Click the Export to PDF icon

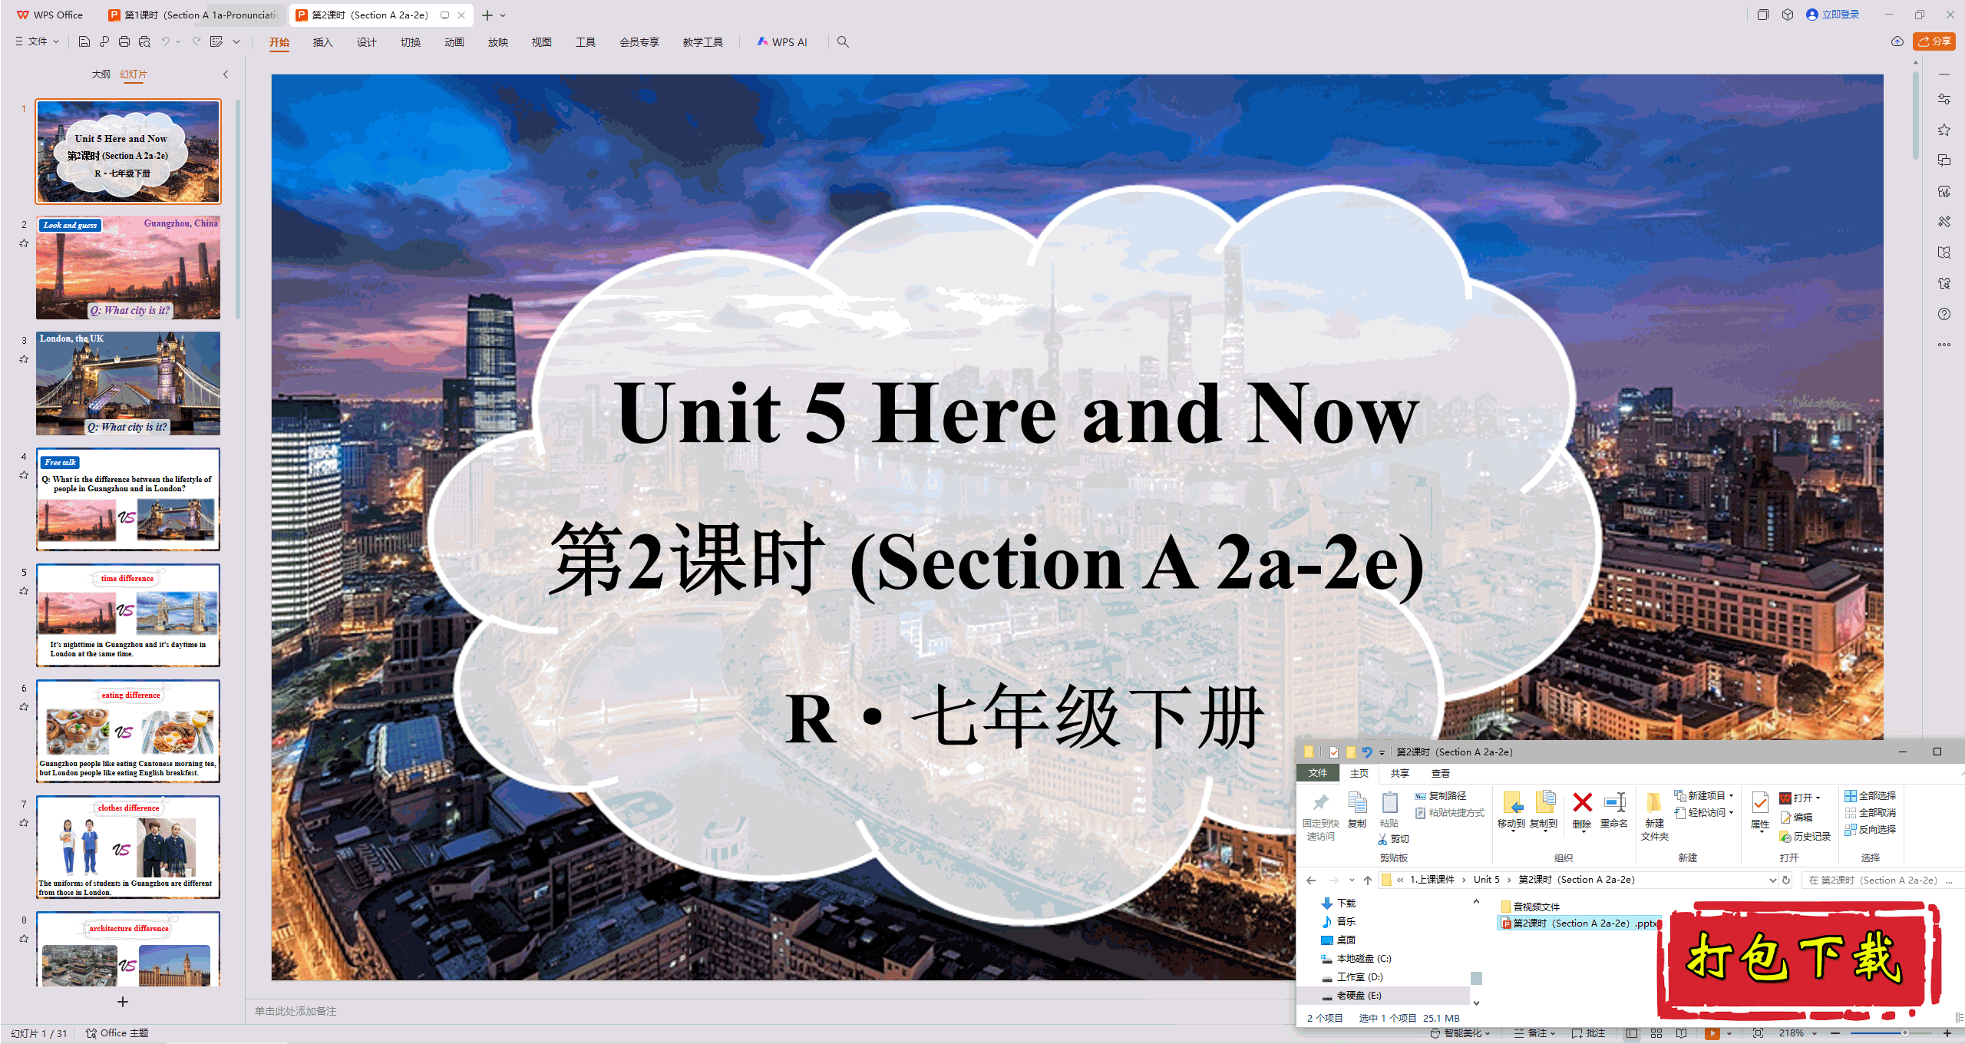(104, 41)
